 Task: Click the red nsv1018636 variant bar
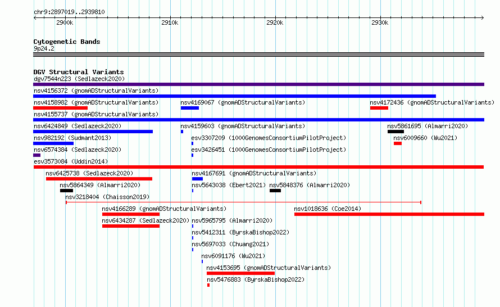click(x=389, y=214)
